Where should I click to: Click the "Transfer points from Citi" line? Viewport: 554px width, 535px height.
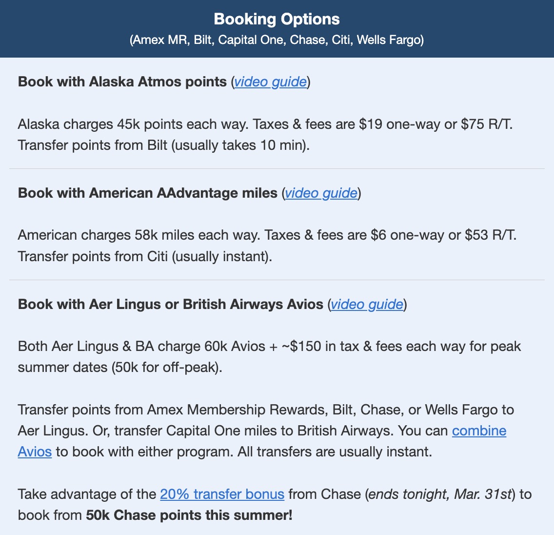[144, 257]
